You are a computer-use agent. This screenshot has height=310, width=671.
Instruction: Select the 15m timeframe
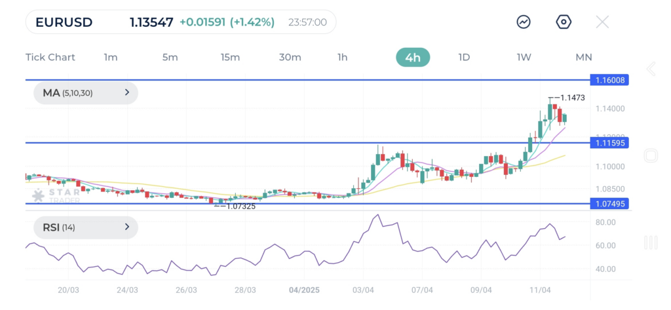pyautogui.click(x=230, y=57)
